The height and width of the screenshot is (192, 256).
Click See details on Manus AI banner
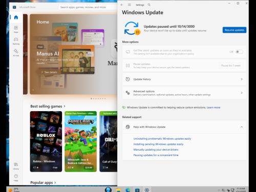coord(50,72)
